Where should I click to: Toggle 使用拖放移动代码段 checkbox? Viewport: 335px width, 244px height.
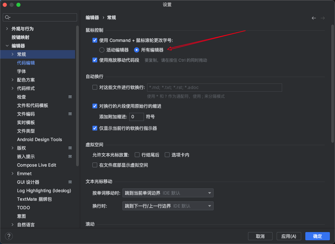[95, 60]
